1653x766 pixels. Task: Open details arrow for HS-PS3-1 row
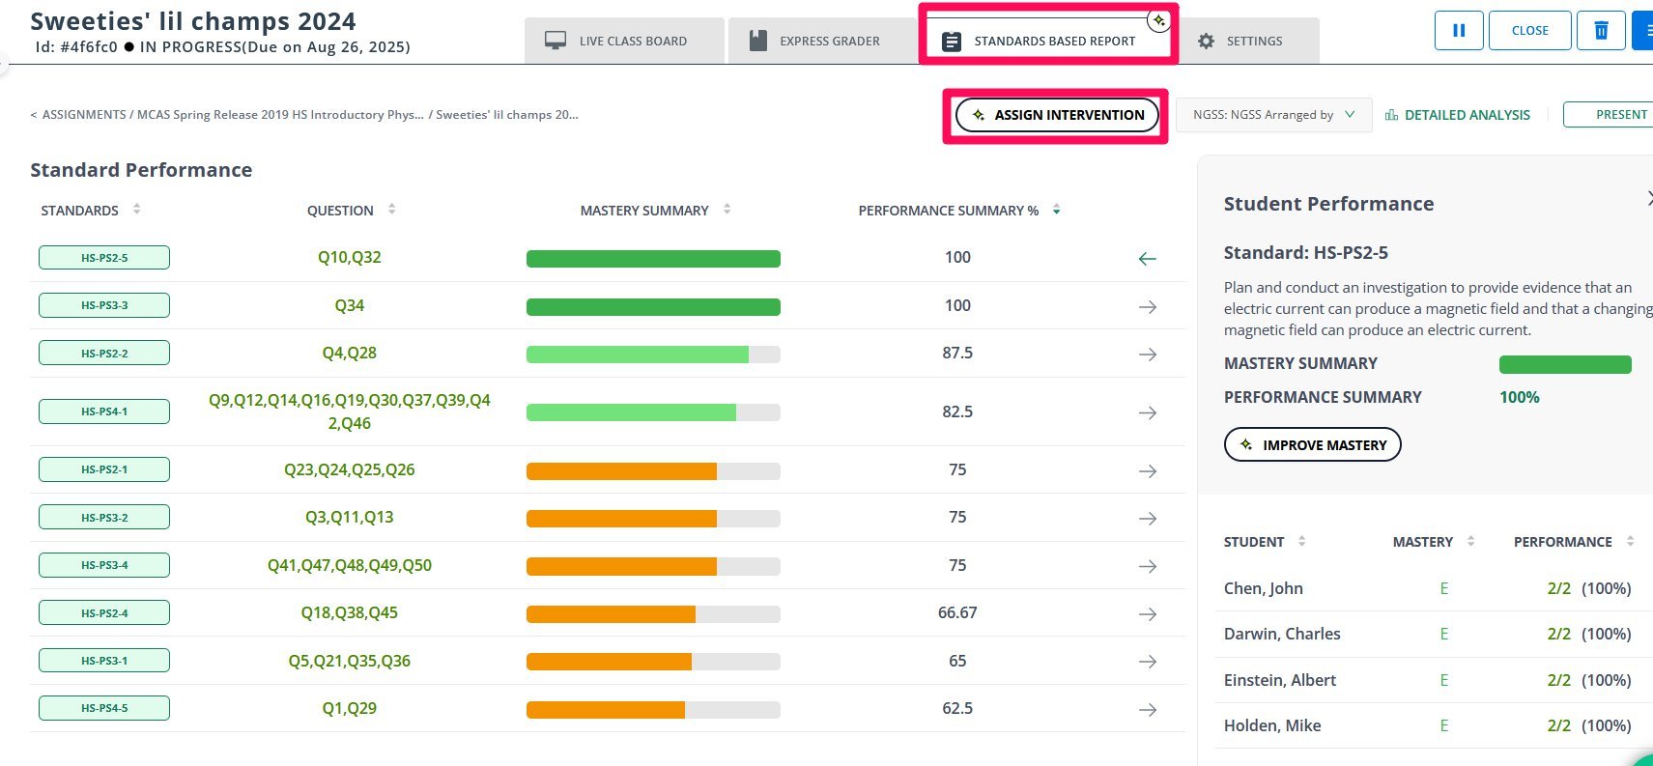coord(1147,662)
